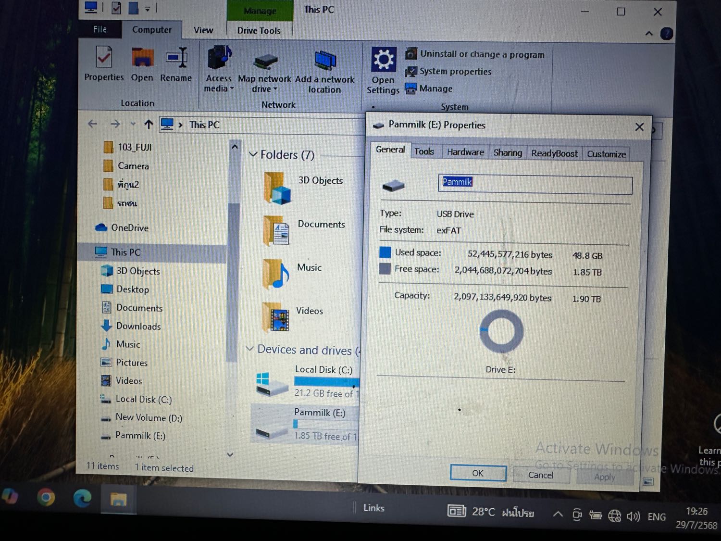Select Local Disk (C:) drive icon
The width and height of the screenshot is (721, 541).
click(x=272, y=384)
